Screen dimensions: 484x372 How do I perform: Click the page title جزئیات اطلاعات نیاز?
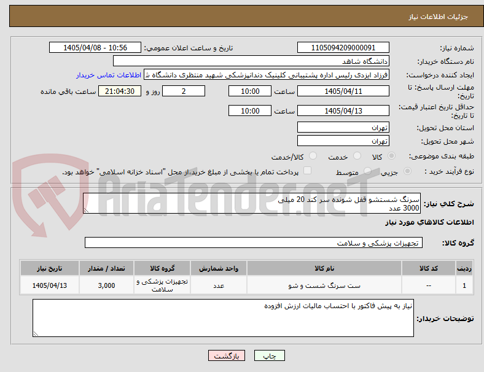[x=438, y=17]
